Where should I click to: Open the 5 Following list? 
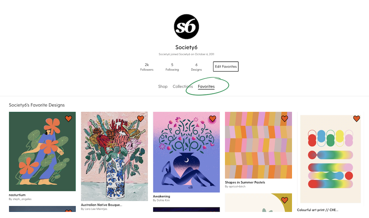[172, 67]
